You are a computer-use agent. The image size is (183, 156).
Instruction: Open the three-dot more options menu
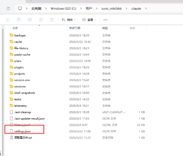[105, 20]
